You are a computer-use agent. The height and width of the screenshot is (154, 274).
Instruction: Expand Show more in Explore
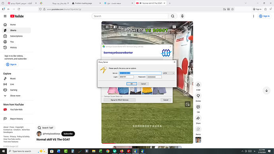point(16,96)
